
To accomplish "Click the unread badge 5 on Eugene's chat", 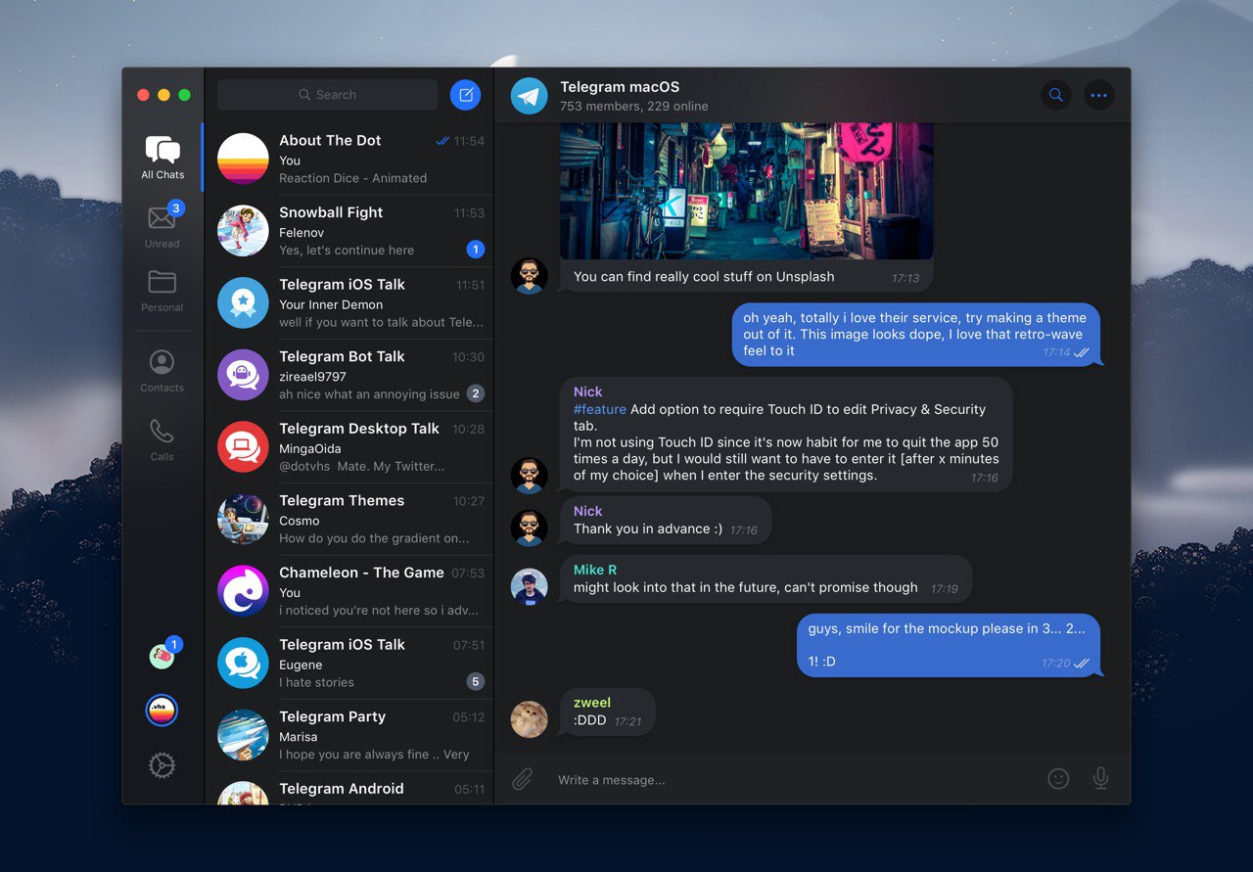I will [476, 681].
